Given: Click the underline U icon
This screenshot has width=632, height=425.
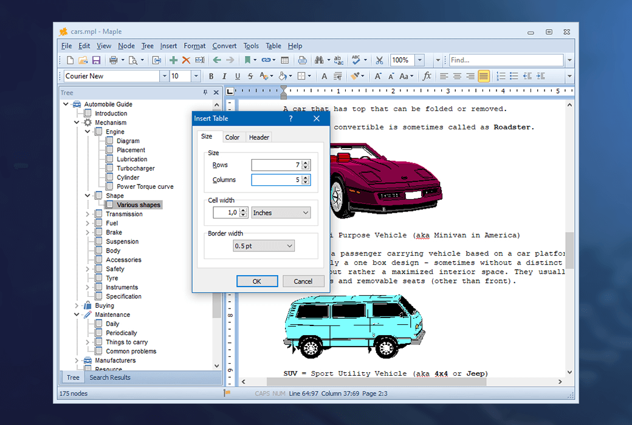Looking at the screenshot, I should (238, 76).
